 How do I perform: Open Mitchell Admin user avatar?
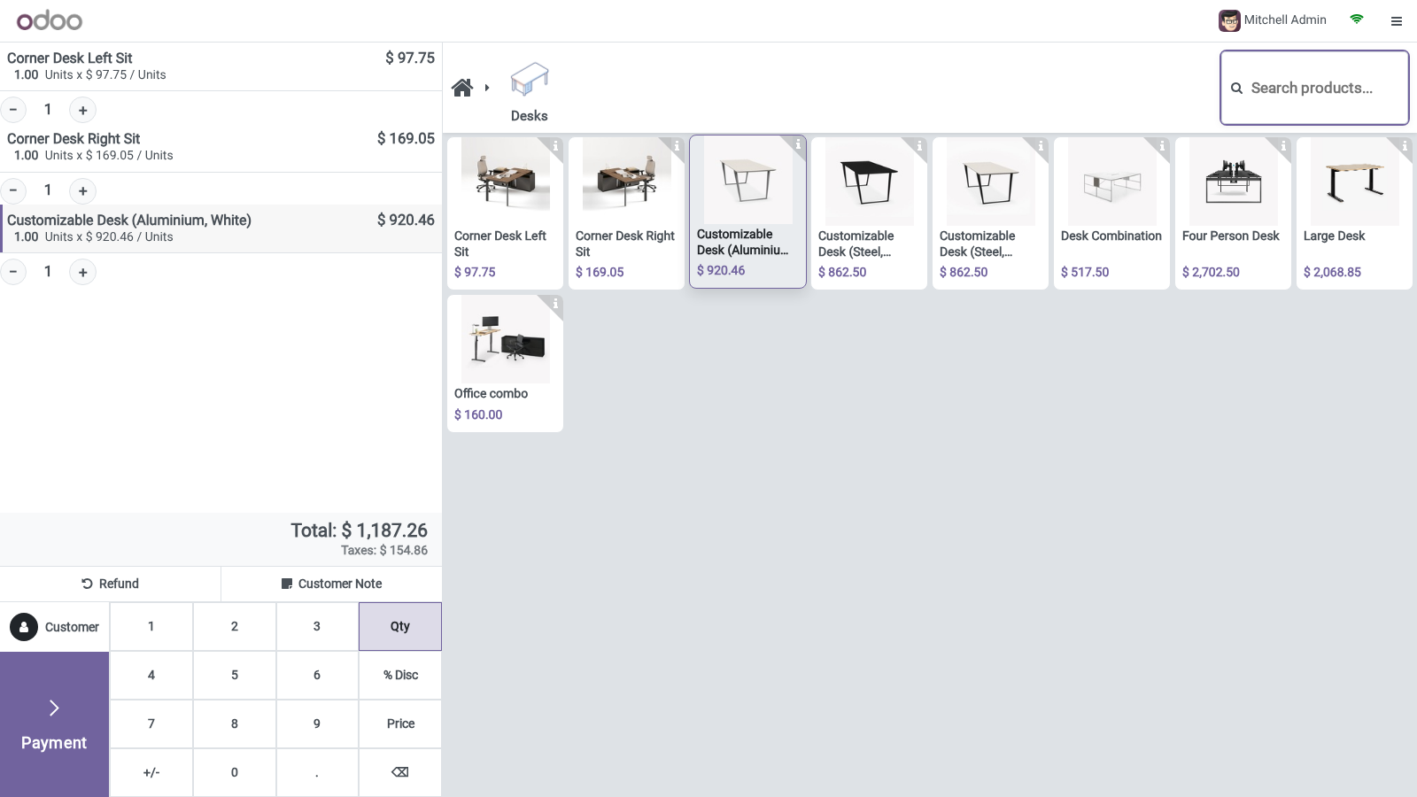[1229, 20]
